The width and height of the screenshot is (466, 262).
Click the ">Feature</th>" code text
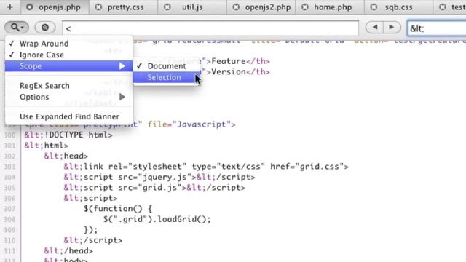pos(238,61)
